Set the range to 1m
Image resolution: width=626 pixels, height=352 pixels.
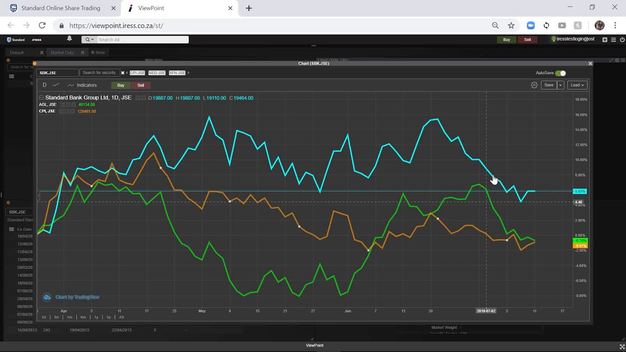69,317
